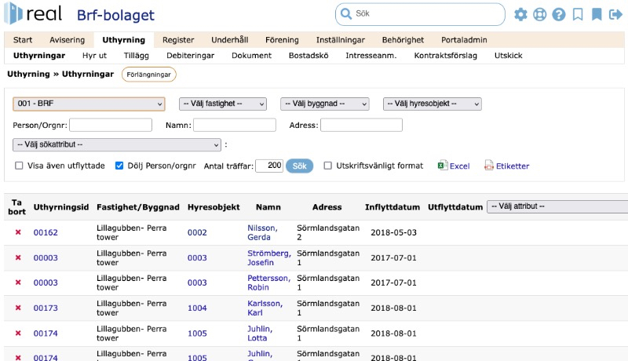Delete rental row for Nilsson, Gerda
This screenshot has width=628, height=361.
[18, 232]
